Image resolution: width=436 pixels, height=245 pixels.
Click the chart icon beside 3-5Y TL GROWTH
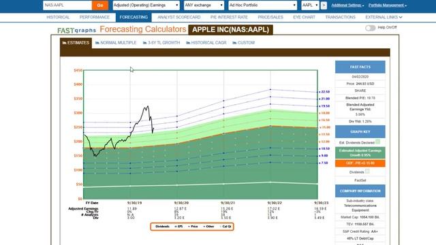pyautogui.click(x=145, y=43)
